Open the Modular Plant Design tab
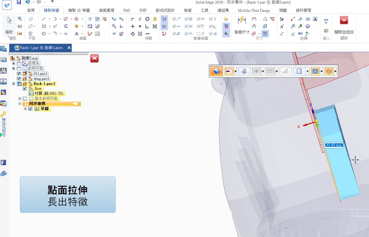The width and height of the screenshot is (369, 237). [254, 10]
